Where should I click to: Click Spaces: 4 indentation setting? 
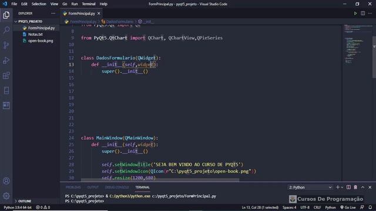click(x=289, y=207)
